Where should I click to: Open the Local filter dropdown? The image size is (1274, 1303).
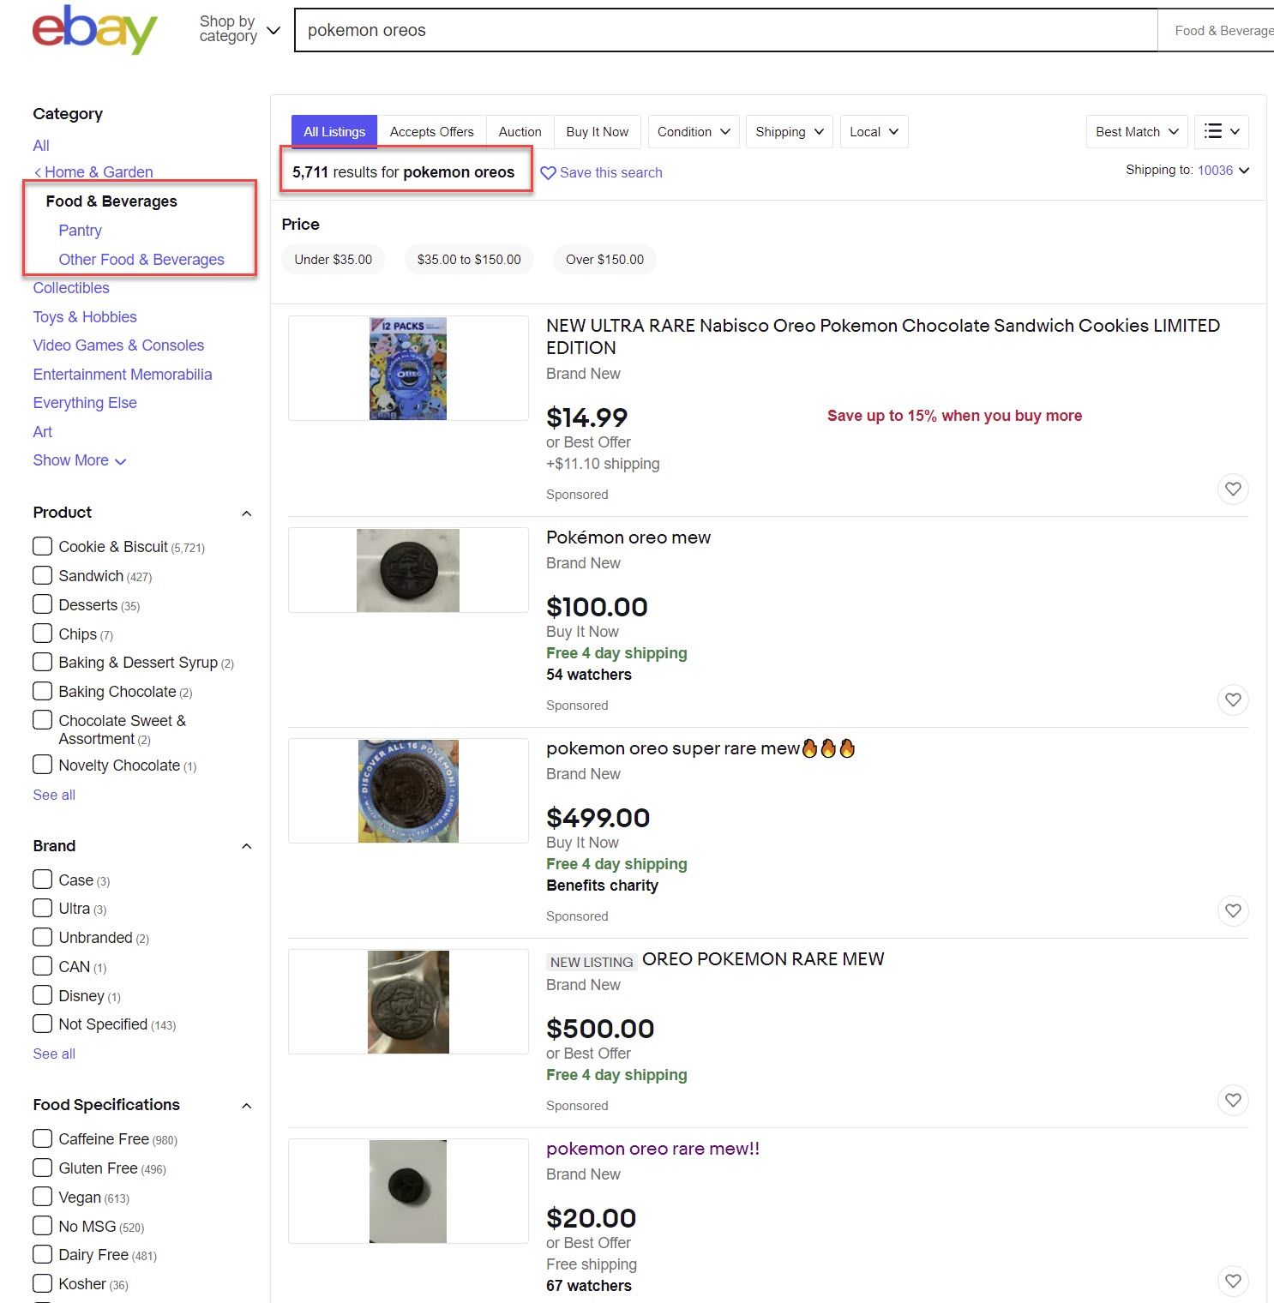coord(874,131)
